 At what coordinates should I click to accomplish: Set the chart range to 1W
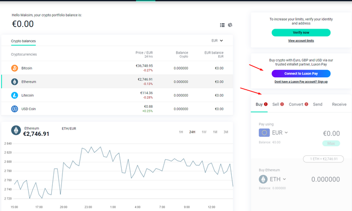tap(204, 132)
